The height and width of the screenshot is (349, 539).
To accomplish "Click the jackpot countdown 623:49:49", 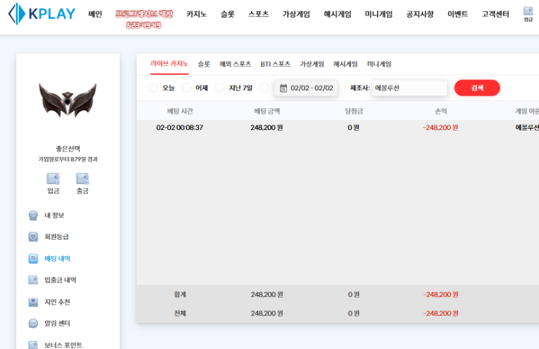I will click(144, 25).
